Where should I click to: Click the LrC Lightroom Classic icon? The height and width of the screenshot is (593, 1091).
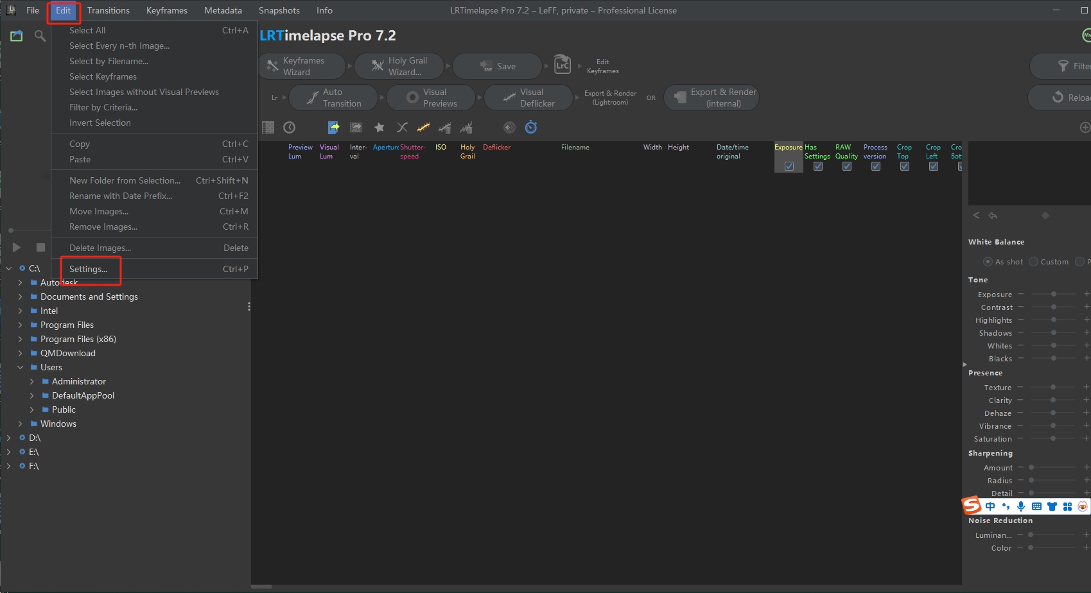[x=562, y=64]
